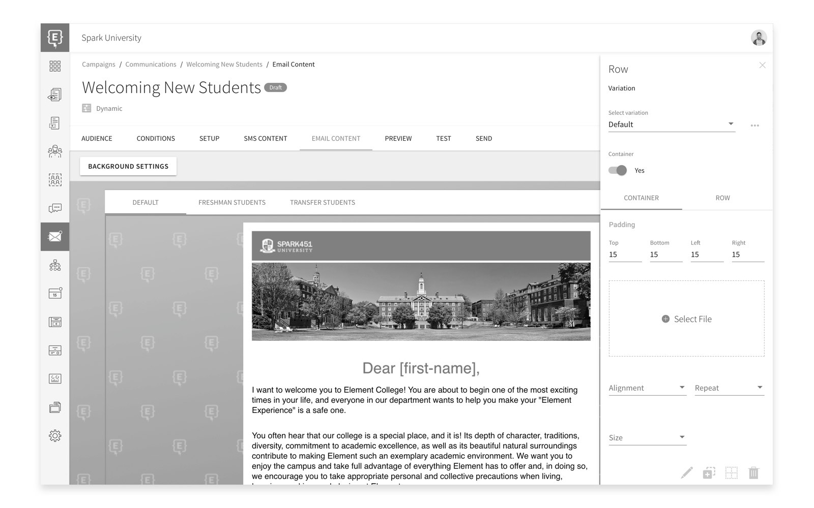Switch to the Email Content tab
This screenshot has width=814, height=508.
[x=336, y=138]
